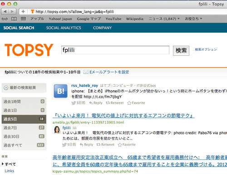Open rss_hateb_roy B! avatar

coord(61,91)
